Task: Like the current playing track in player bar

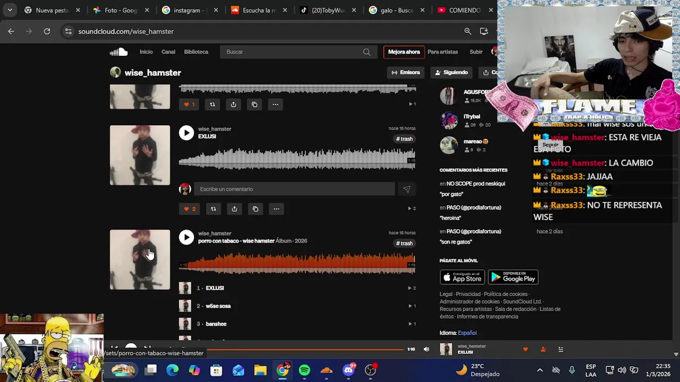Action: point(525,349)
